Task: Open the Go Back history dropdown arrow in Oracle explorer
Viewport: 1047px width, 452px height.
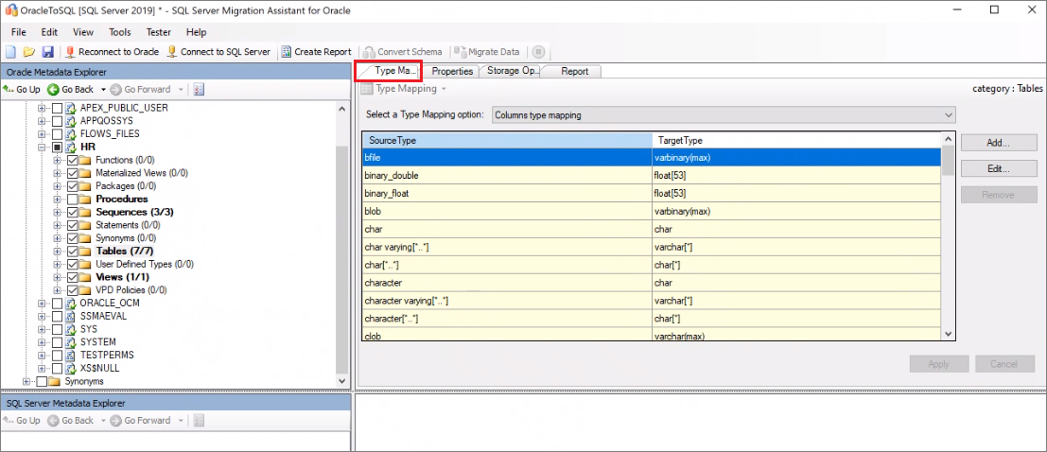Action: (x=103, y=89)
